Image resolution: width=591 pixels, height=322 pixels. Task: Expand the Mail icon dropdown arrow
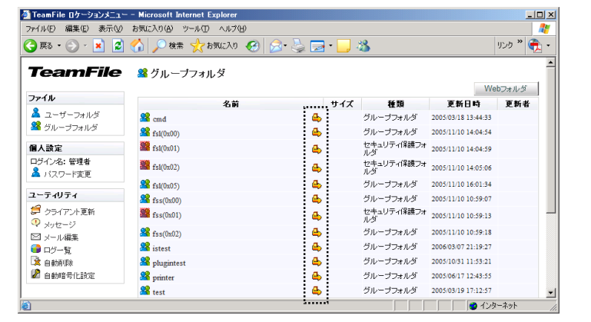tap(286, 45)
